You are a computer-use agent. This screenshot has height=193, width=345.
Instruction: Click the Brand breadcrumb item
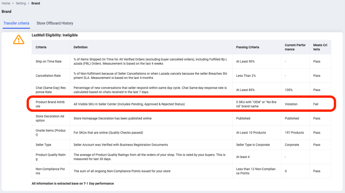[x=36, y=3]
